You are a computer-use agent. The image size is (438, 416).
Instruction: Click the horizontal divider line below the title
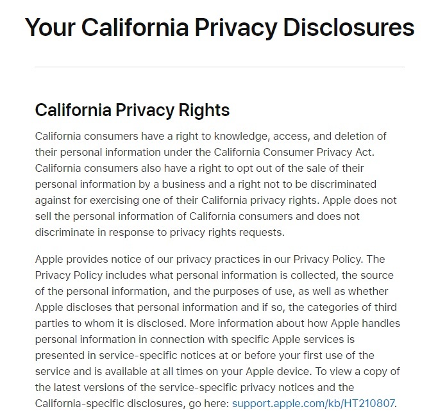tap(219, 67)
